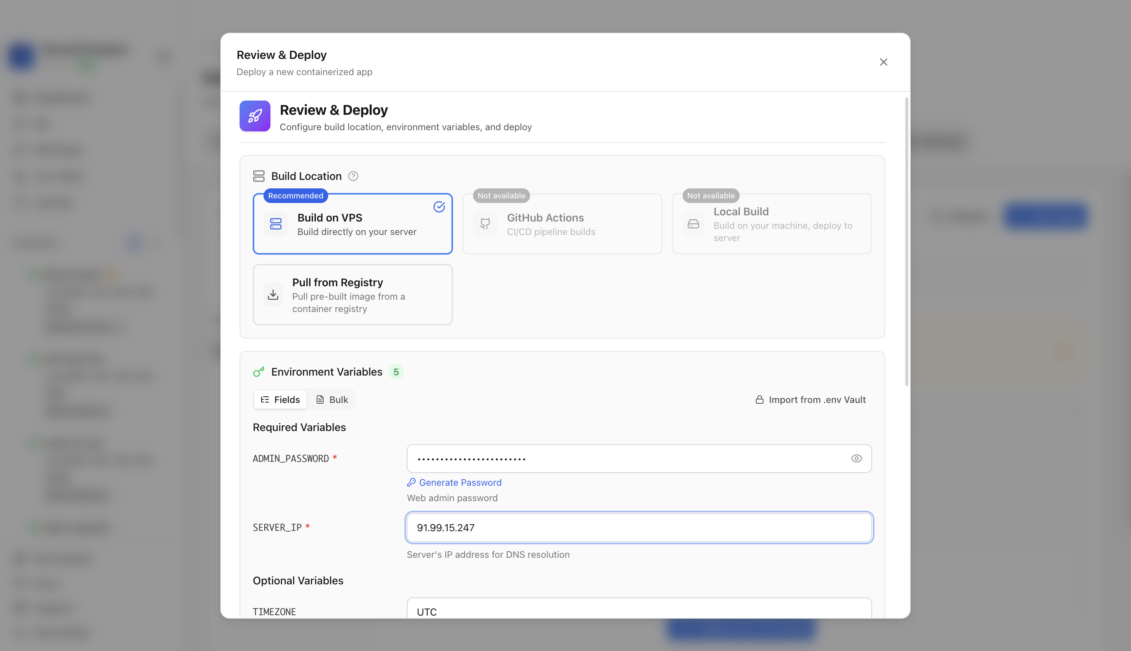This screenshot has height=651, width=1131.
Task: Click the Environment Variables count badge 5
Action: [396, 372]
